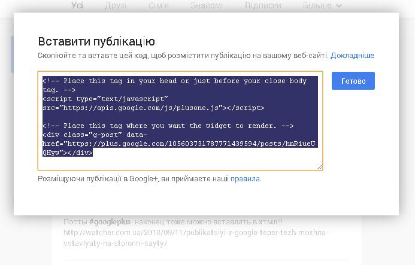Open the правила link
Viewport: 415px width, 265px height.
click(245, 179)
